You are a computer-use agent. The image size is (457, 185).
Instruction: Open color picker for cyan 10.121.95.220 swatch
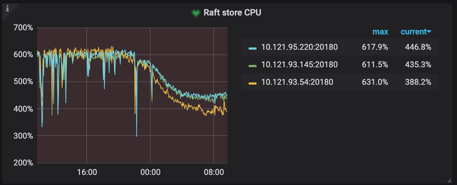pos(252,48)
